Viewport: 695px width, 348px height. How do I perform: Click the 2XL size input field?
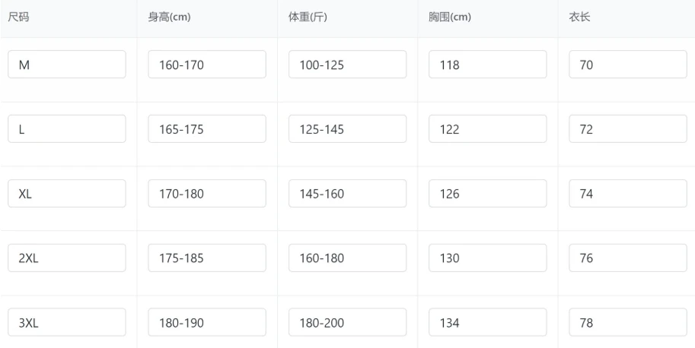tap(67, 258)
